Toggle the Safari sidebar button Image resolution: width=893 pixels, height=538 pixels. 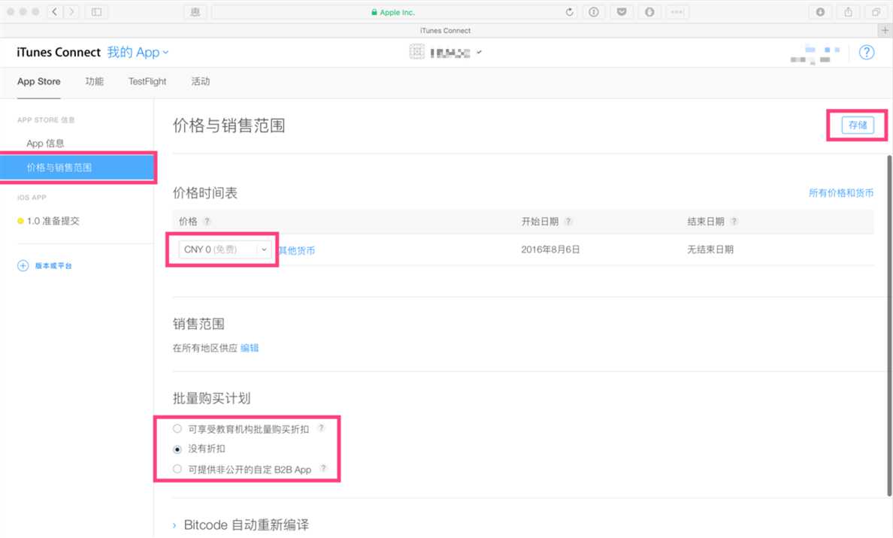coord(96,11)
